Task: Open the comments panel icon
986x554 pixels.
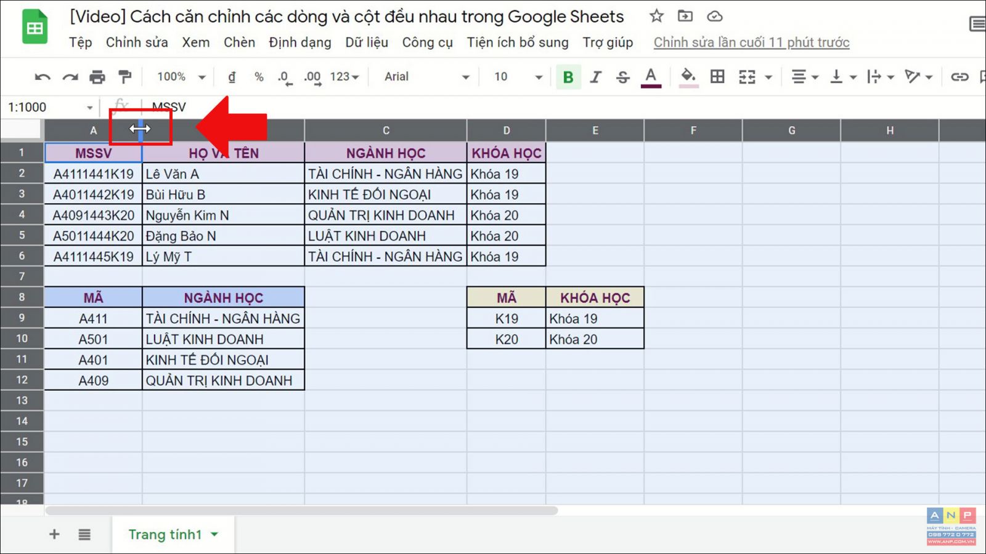Action: [977, 24]
